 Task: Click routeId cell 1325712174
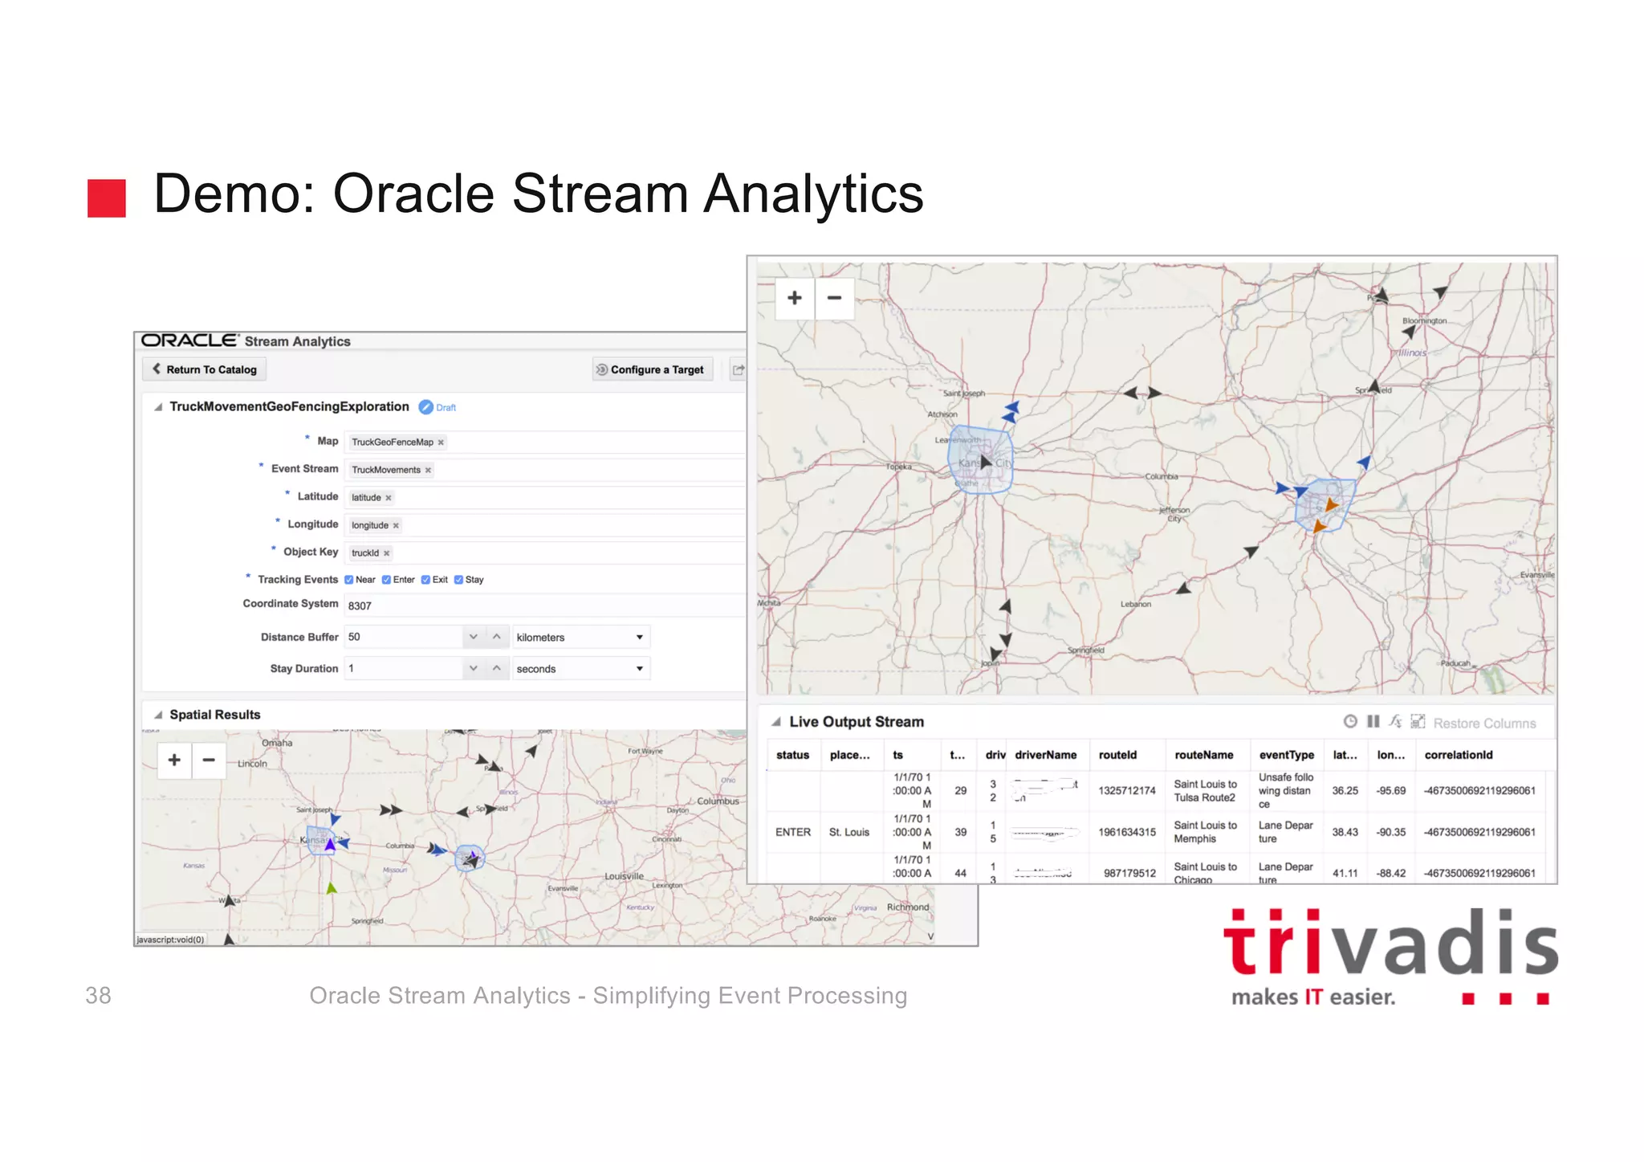coord(1127,791)
